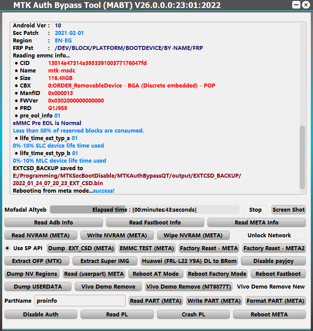Click Disable Auth

coord(41,315)
